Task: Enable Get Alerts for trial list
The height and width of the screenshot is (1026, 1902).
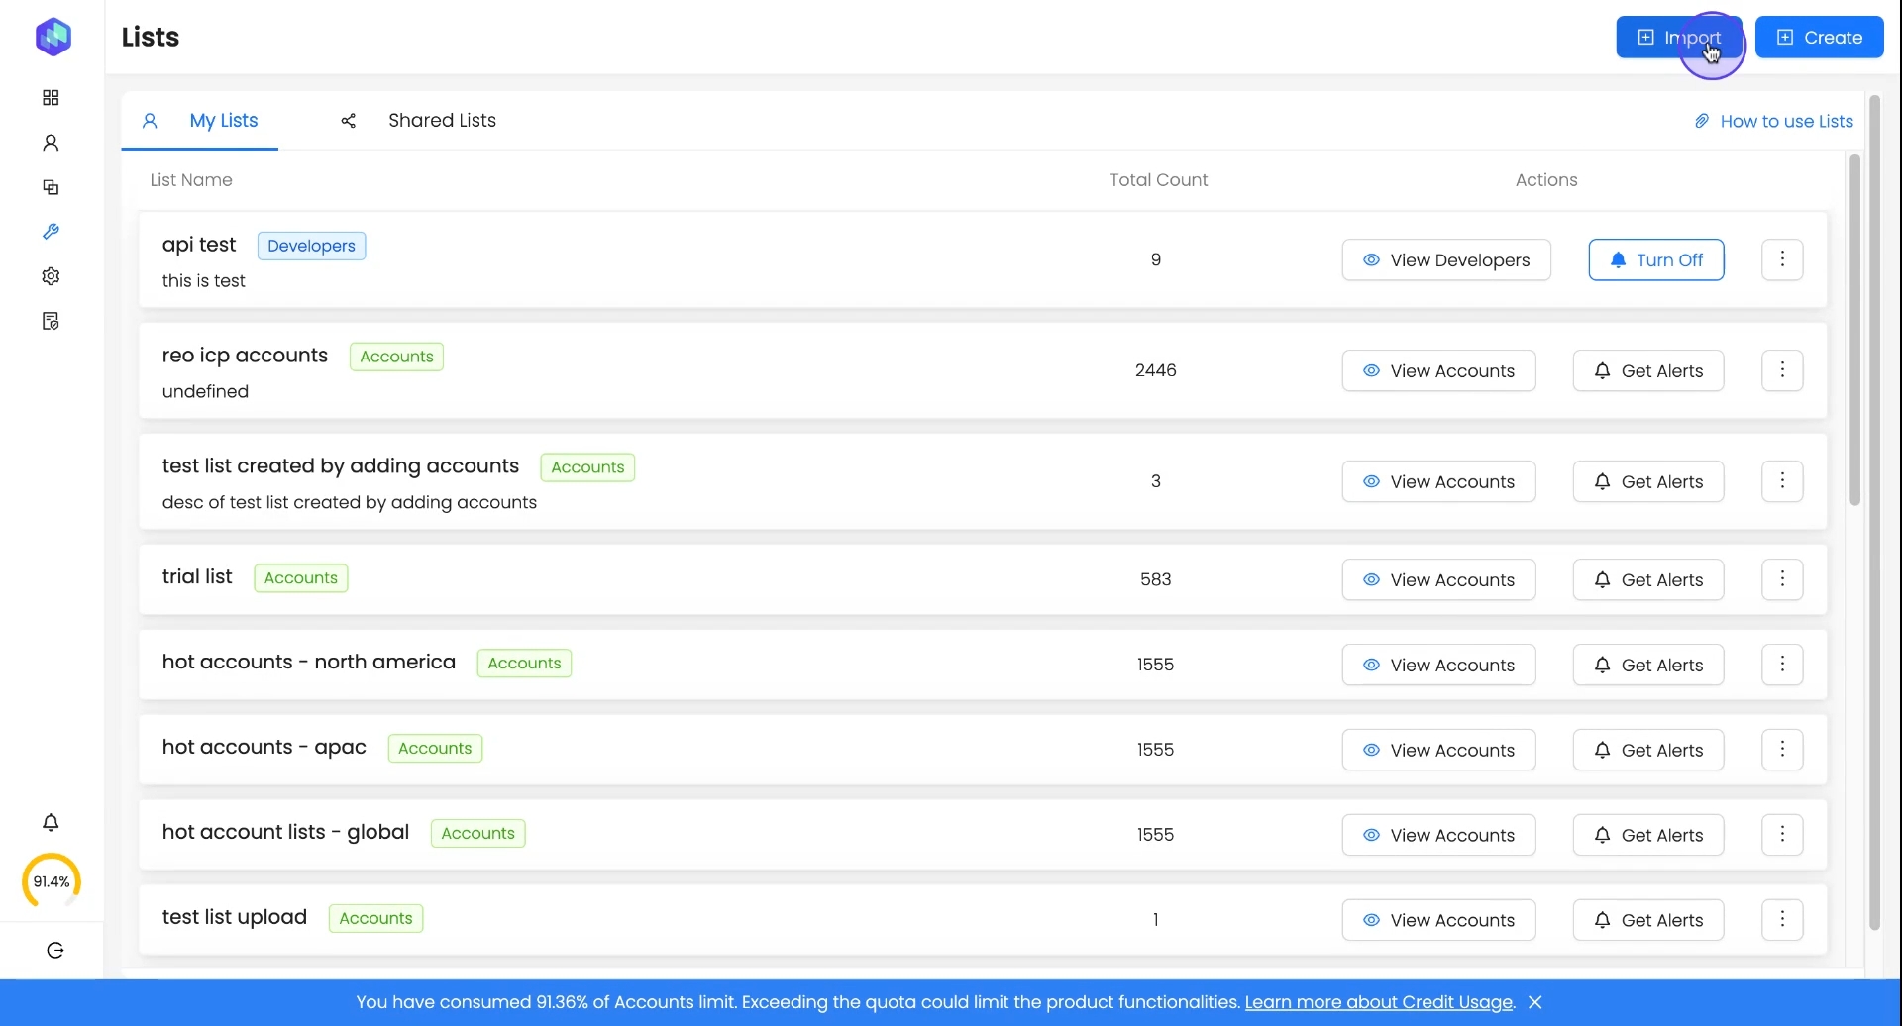Action: 1647,580
